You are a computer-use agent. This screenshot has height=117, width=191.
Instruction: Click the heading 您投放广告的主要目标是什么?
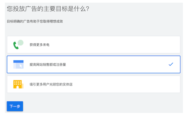48,9
